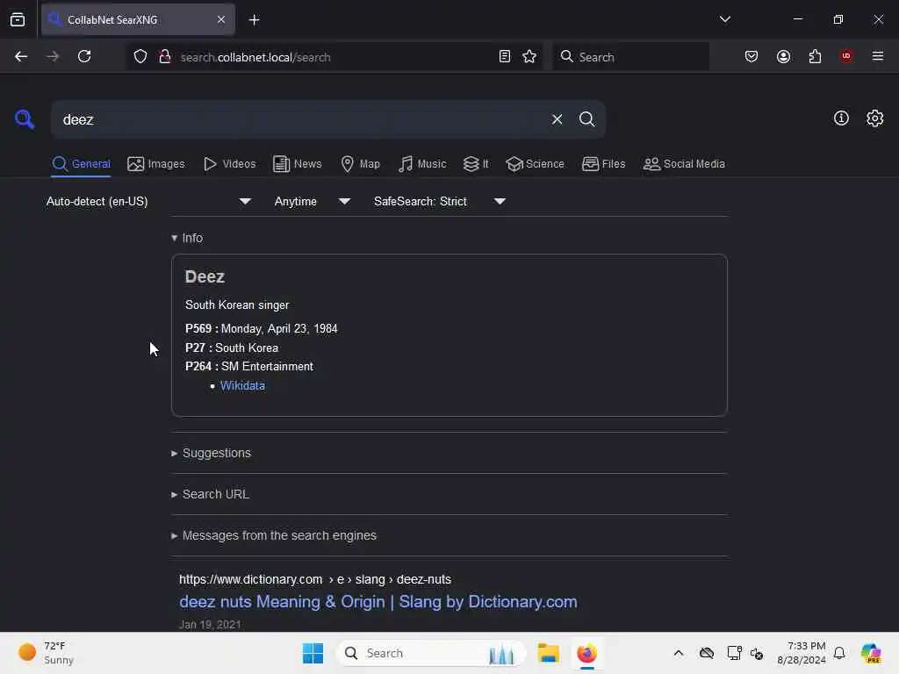Screen dimensions: 899x674
Task: Select 'South Korean singer' description text
Action: (237, 305)
